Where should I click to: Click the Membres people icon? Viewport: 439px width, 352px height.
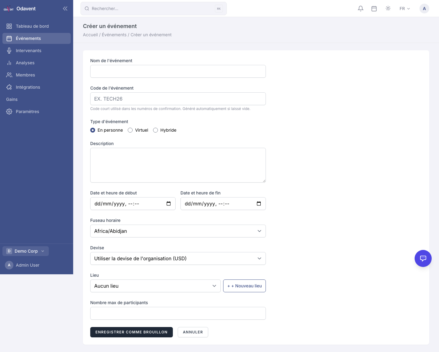pos(9,75)
